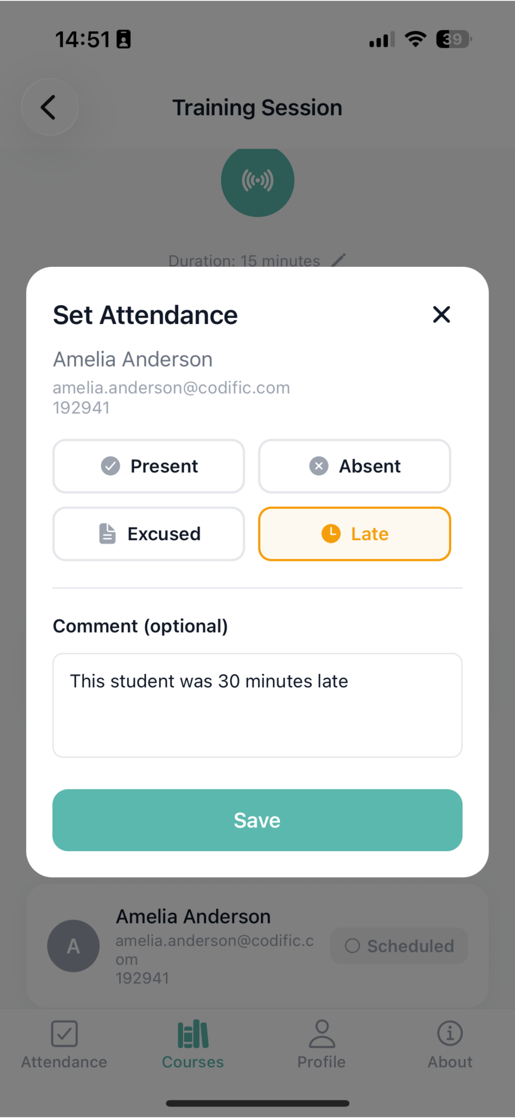This screenshot has height=1118, width=515.
Task: Click the comment text field
Action: coord(257,705)
